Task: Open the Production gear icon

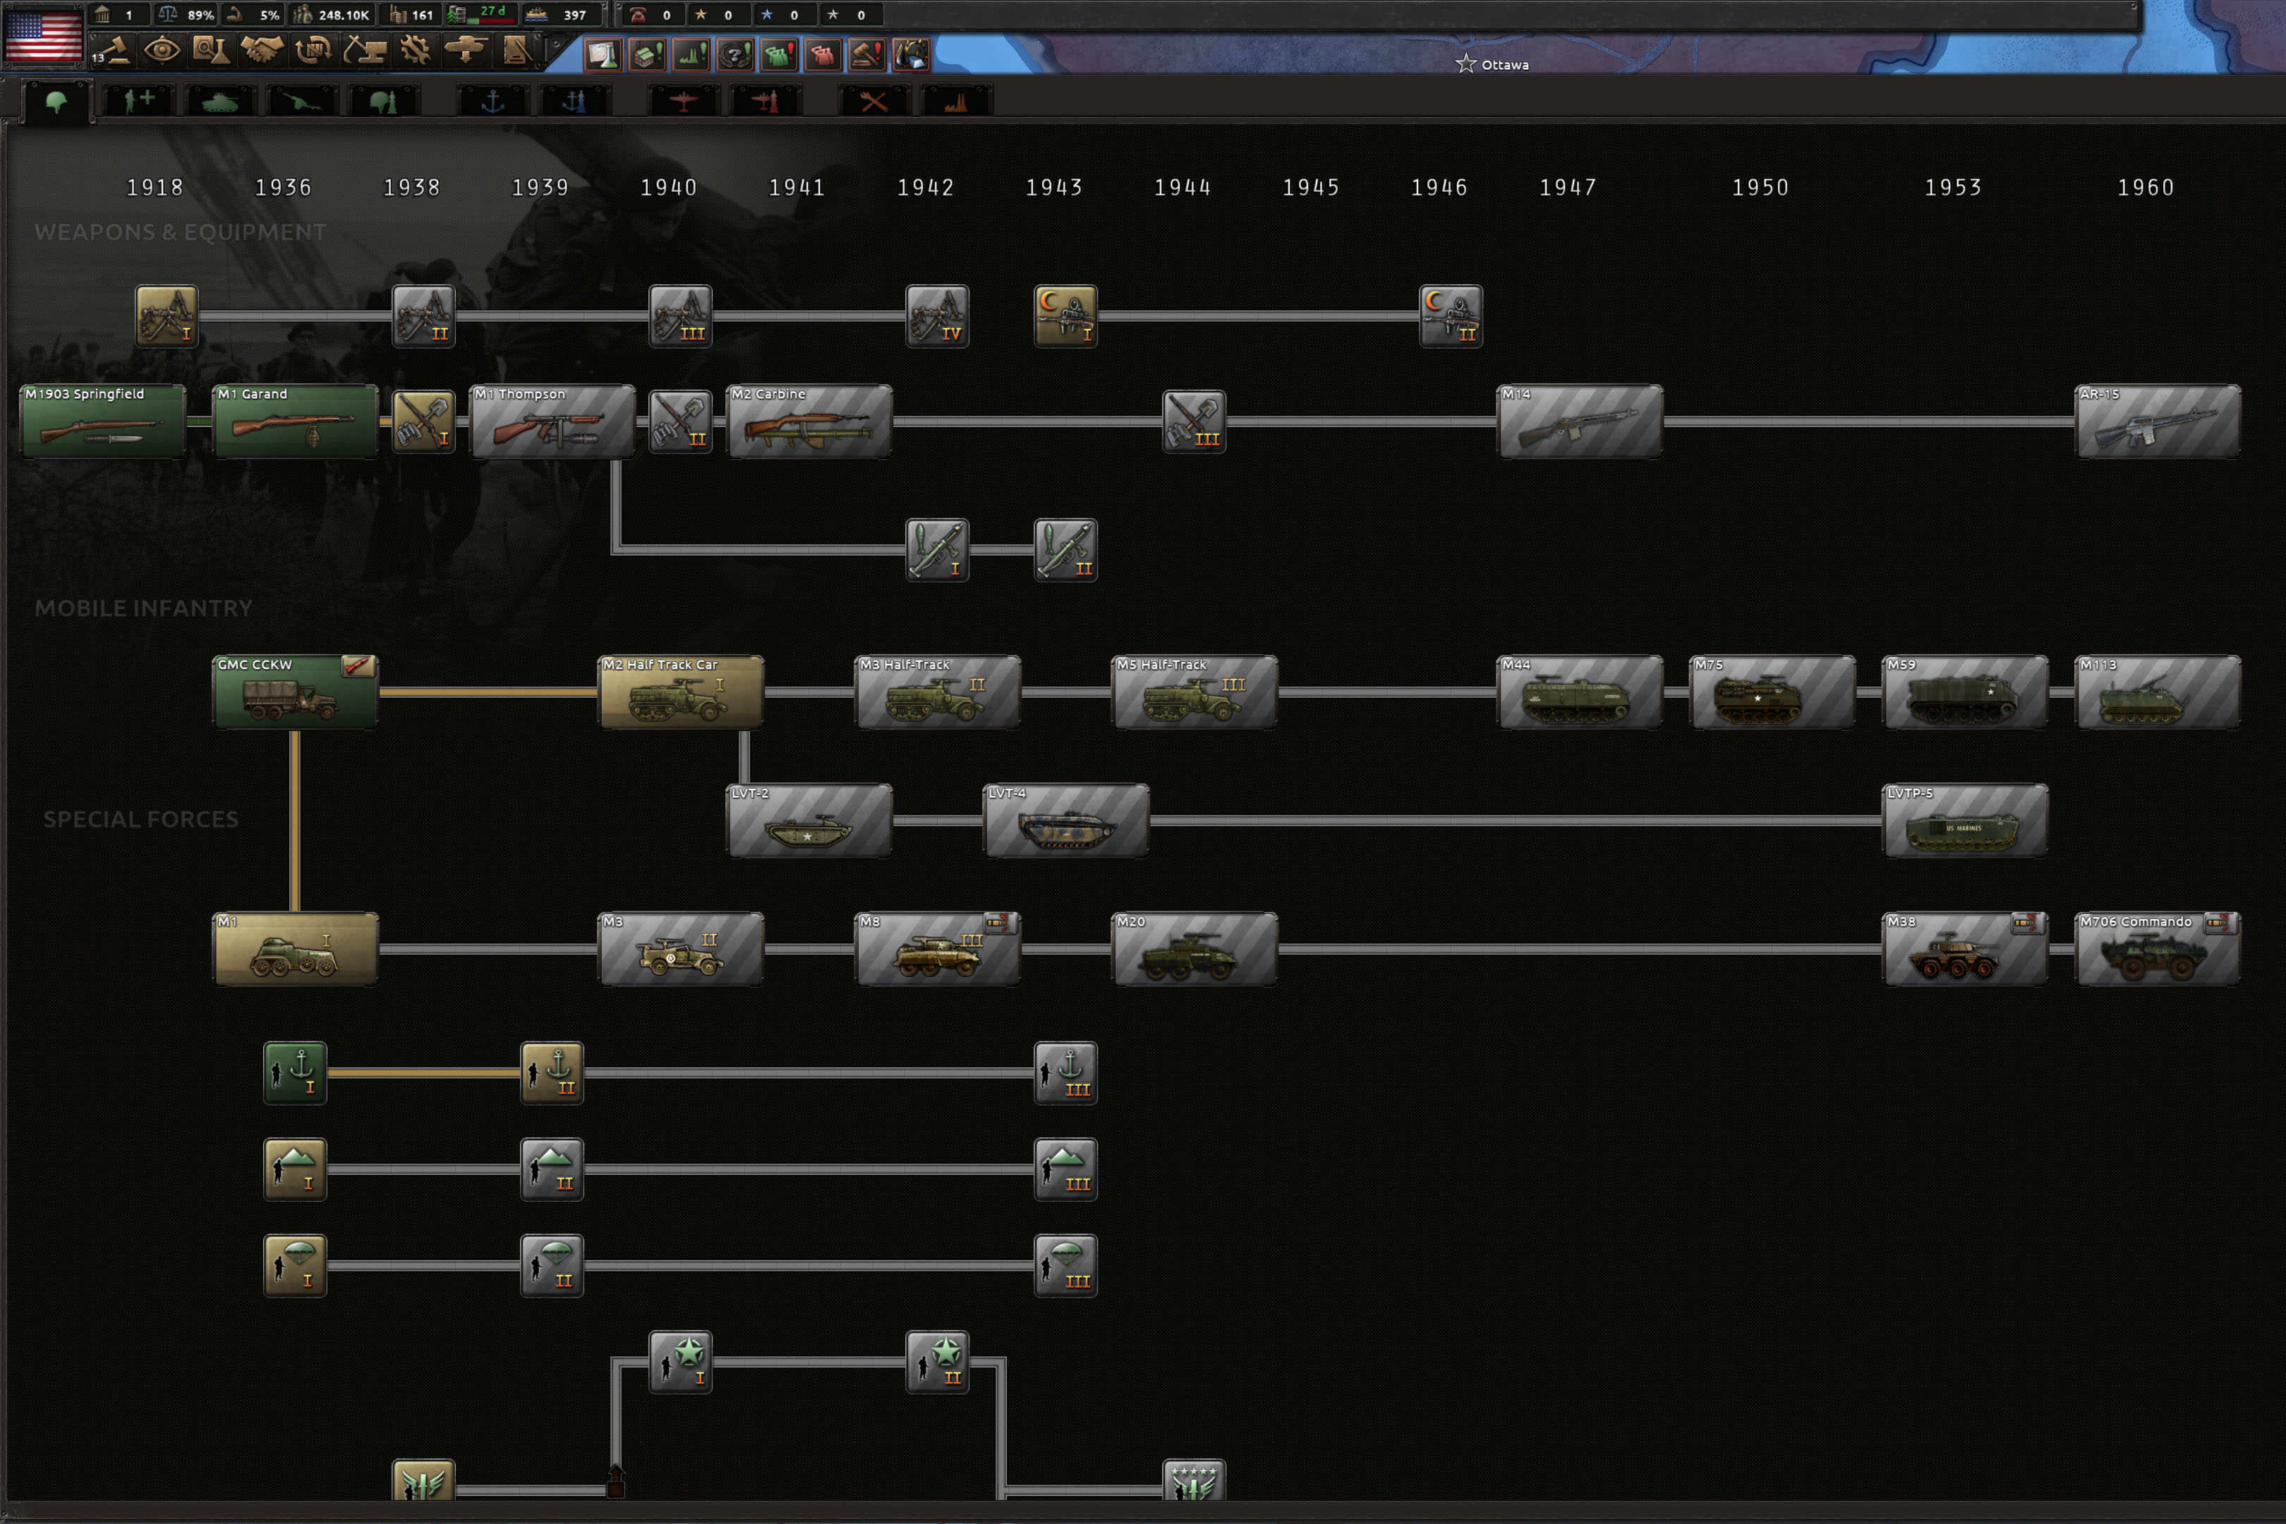Action: click(x=416, y=51)
